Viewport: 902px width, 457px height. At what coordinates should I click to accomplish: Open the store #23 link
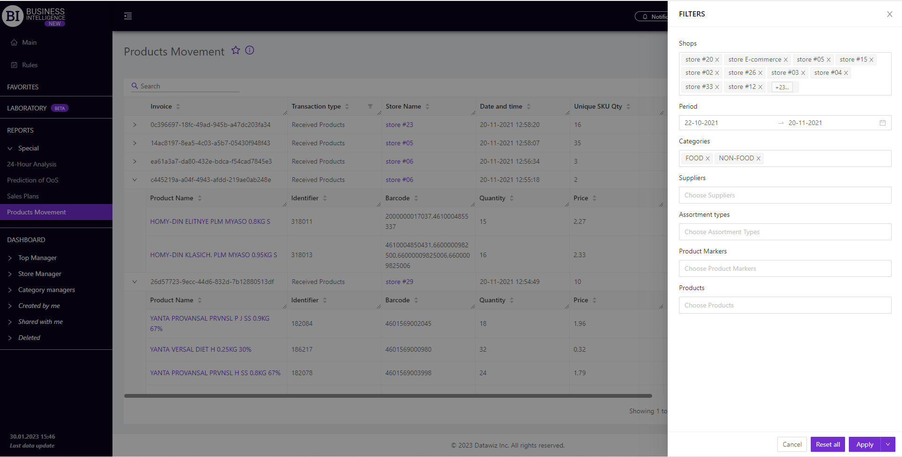pyautogui.click(x=399, y=125)
